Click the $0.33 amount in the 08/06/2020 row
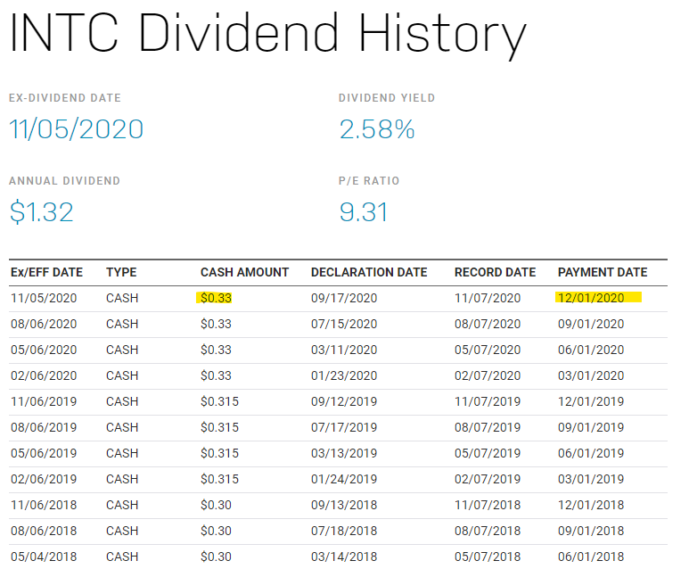Viewport: 689px width, 569px height. coord(216,324)
